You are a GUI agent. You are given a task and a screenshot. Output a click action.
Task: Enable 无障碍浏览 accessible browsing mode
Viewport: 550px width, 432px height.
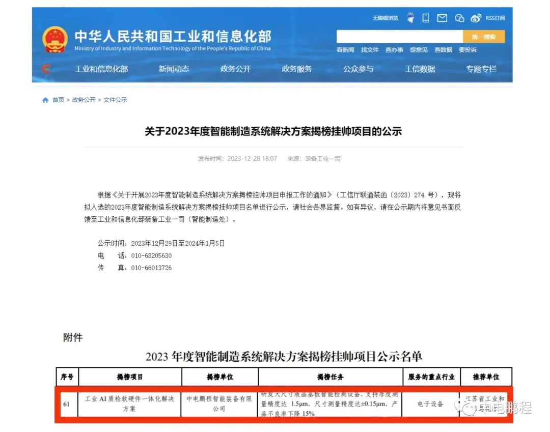[x=386, y=17]
